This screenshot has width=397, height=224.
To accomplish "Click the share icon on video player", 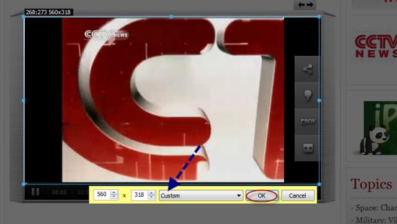I will point(308,69).
